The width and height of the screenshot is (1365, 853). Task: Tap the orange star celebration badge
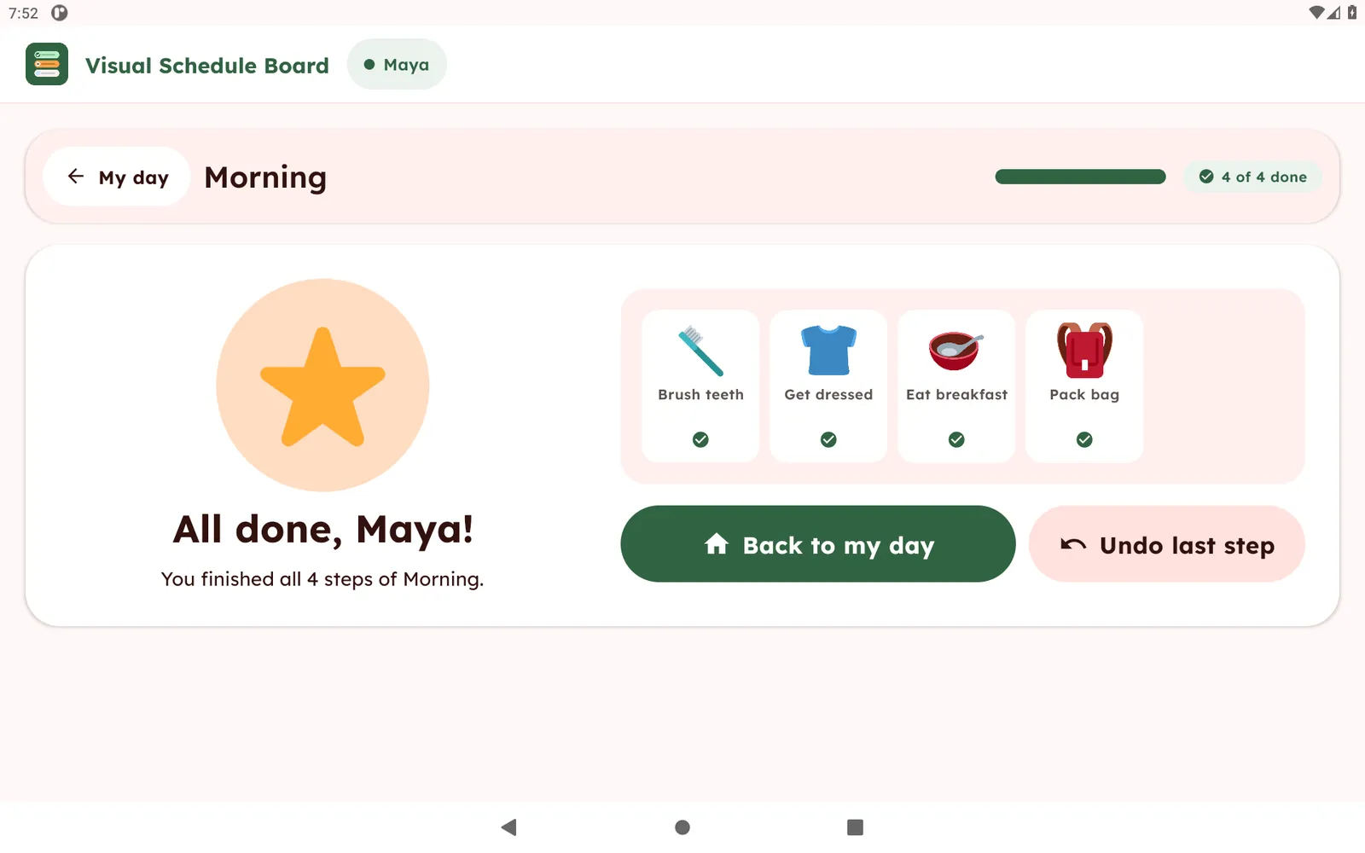click(322, 385)
